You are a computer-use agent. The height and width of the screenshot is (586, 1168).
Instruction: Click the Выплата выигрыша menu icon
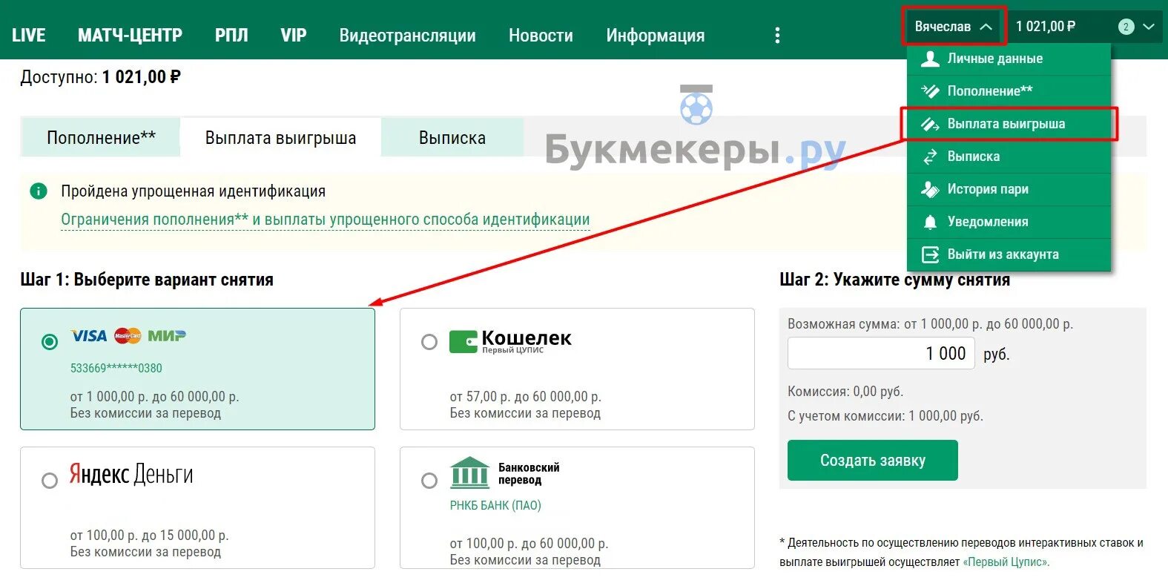[x=930, y=124]
